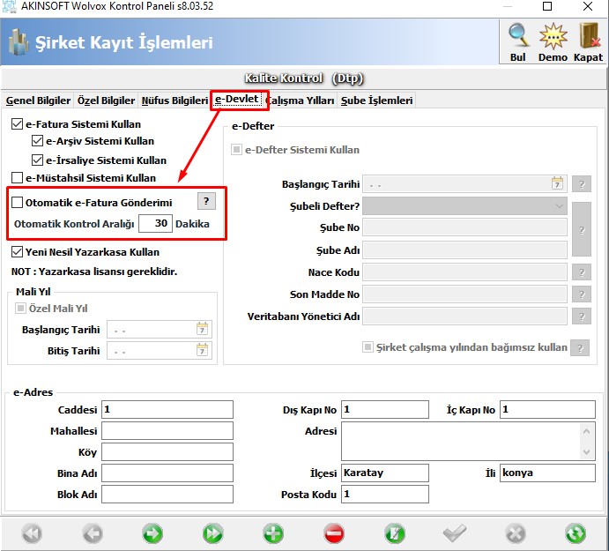The height and width of the screenshot is (551, 609).
Task: Refresh records with green circular arrows
Action: (576, 533)
